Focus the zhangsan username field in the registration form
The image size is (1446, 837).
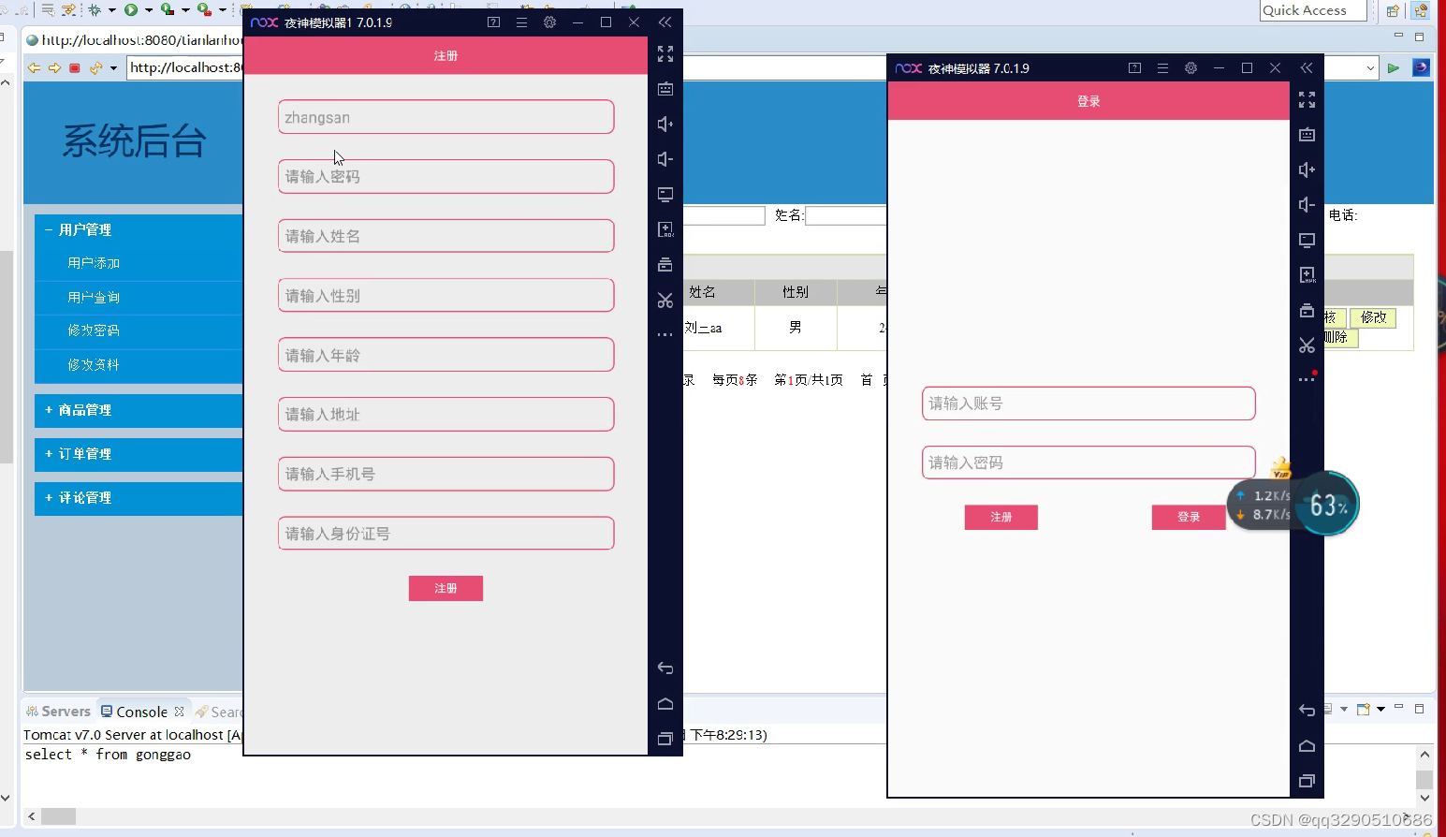445,117
